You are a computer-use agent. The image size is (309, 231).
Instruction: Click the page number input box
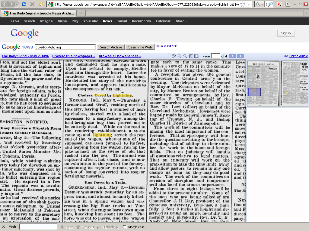[215, 56]
